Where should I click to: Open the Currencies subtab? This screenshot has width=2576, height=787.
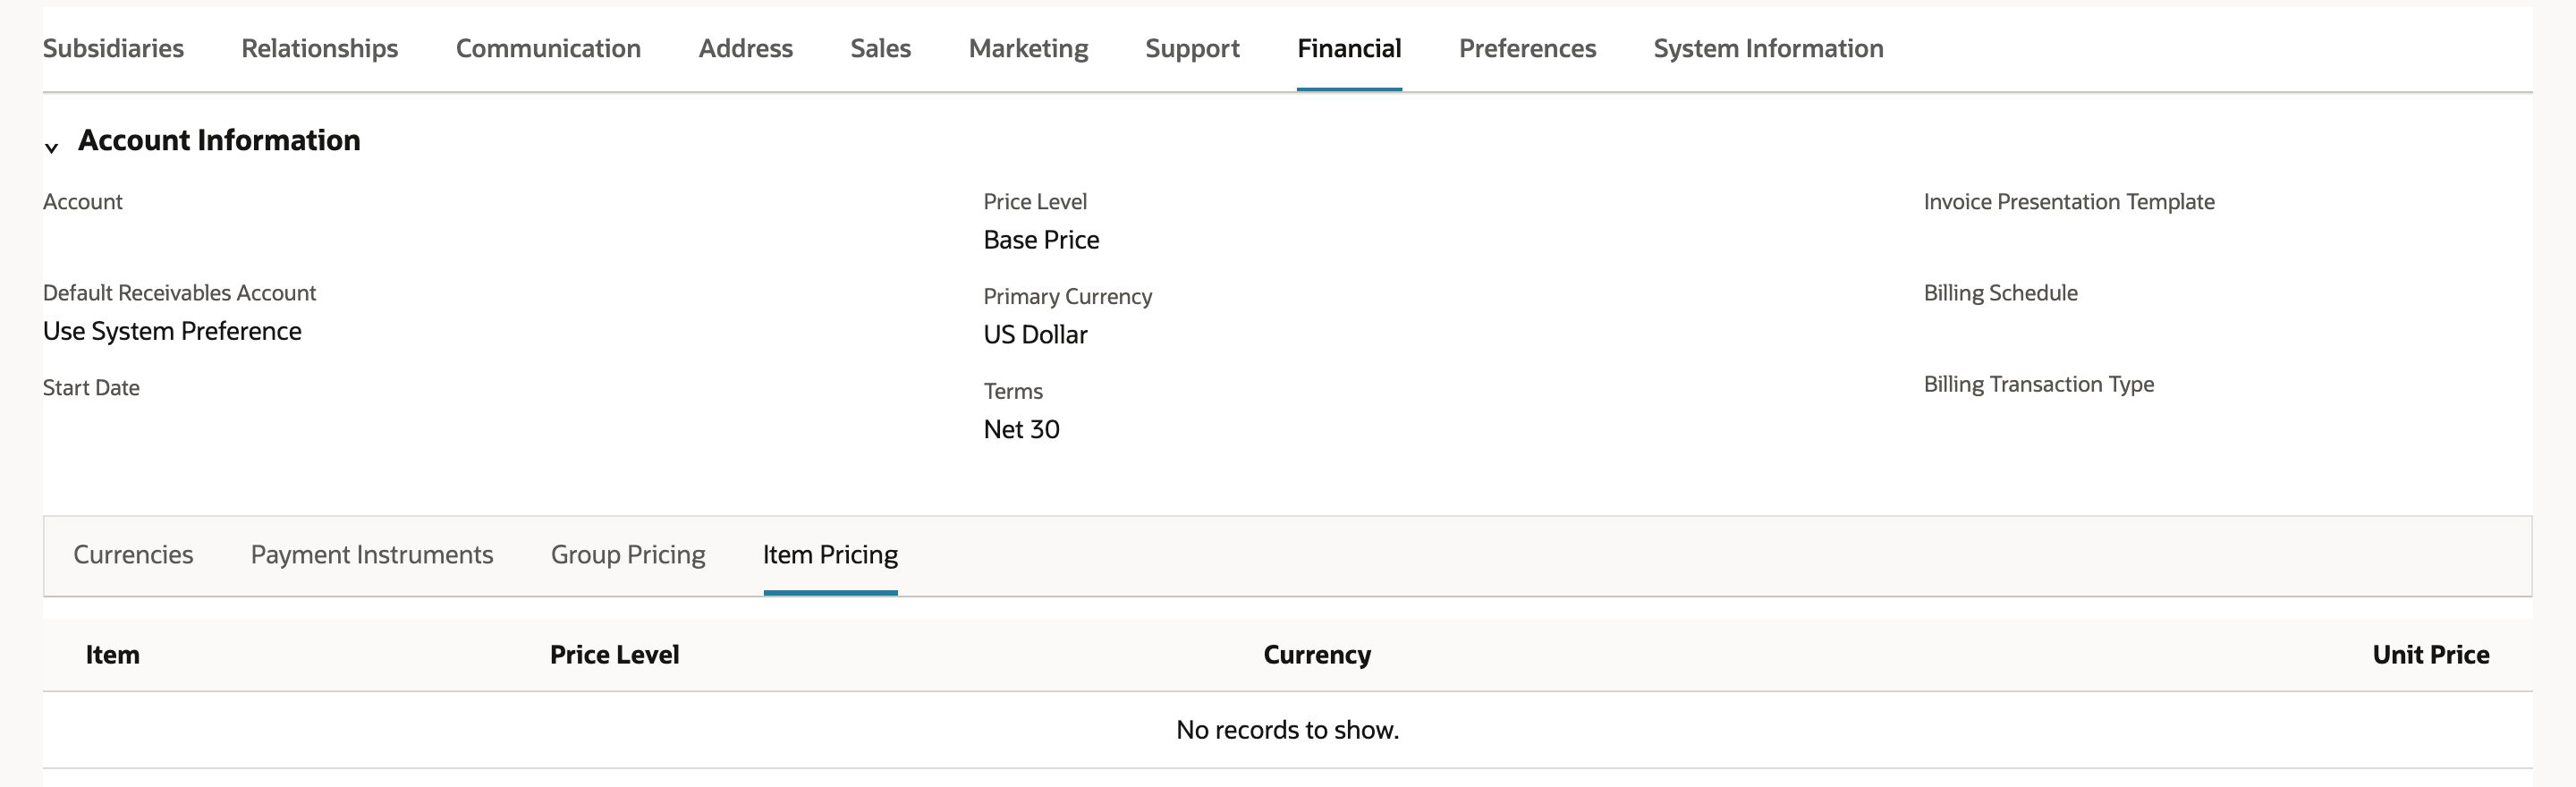pyautogui.click(x=133, y=554)
